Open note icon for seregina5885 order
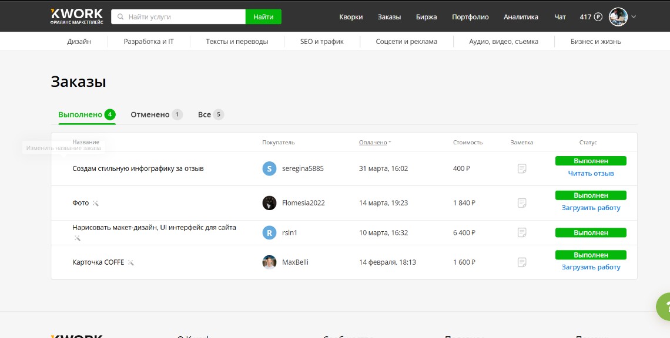The width and height of the screenshot is (670, 338). [521, 169]
